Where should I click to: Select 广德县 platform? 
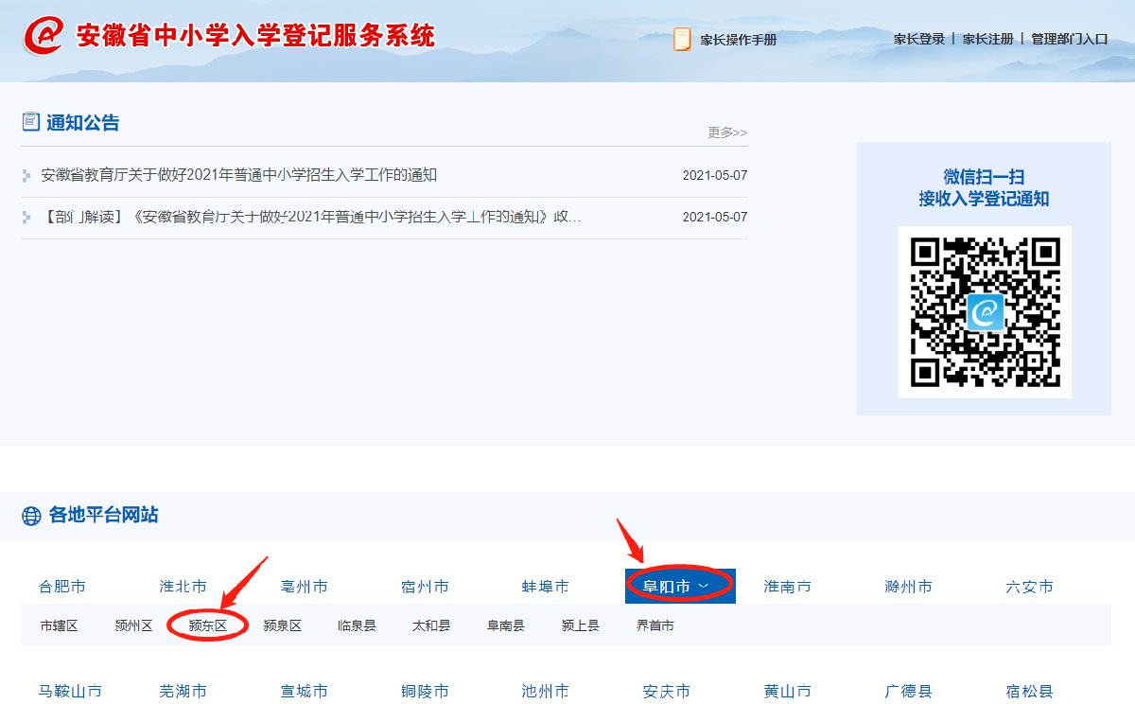point(909,692)
